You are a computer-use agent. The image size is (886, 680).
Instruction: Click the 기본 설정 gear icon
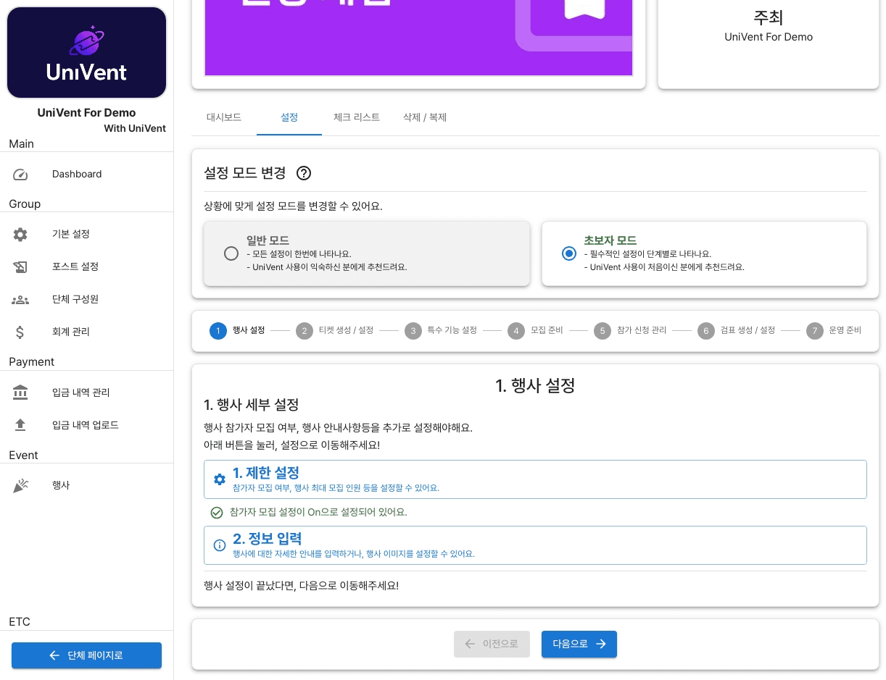[20, 235]
